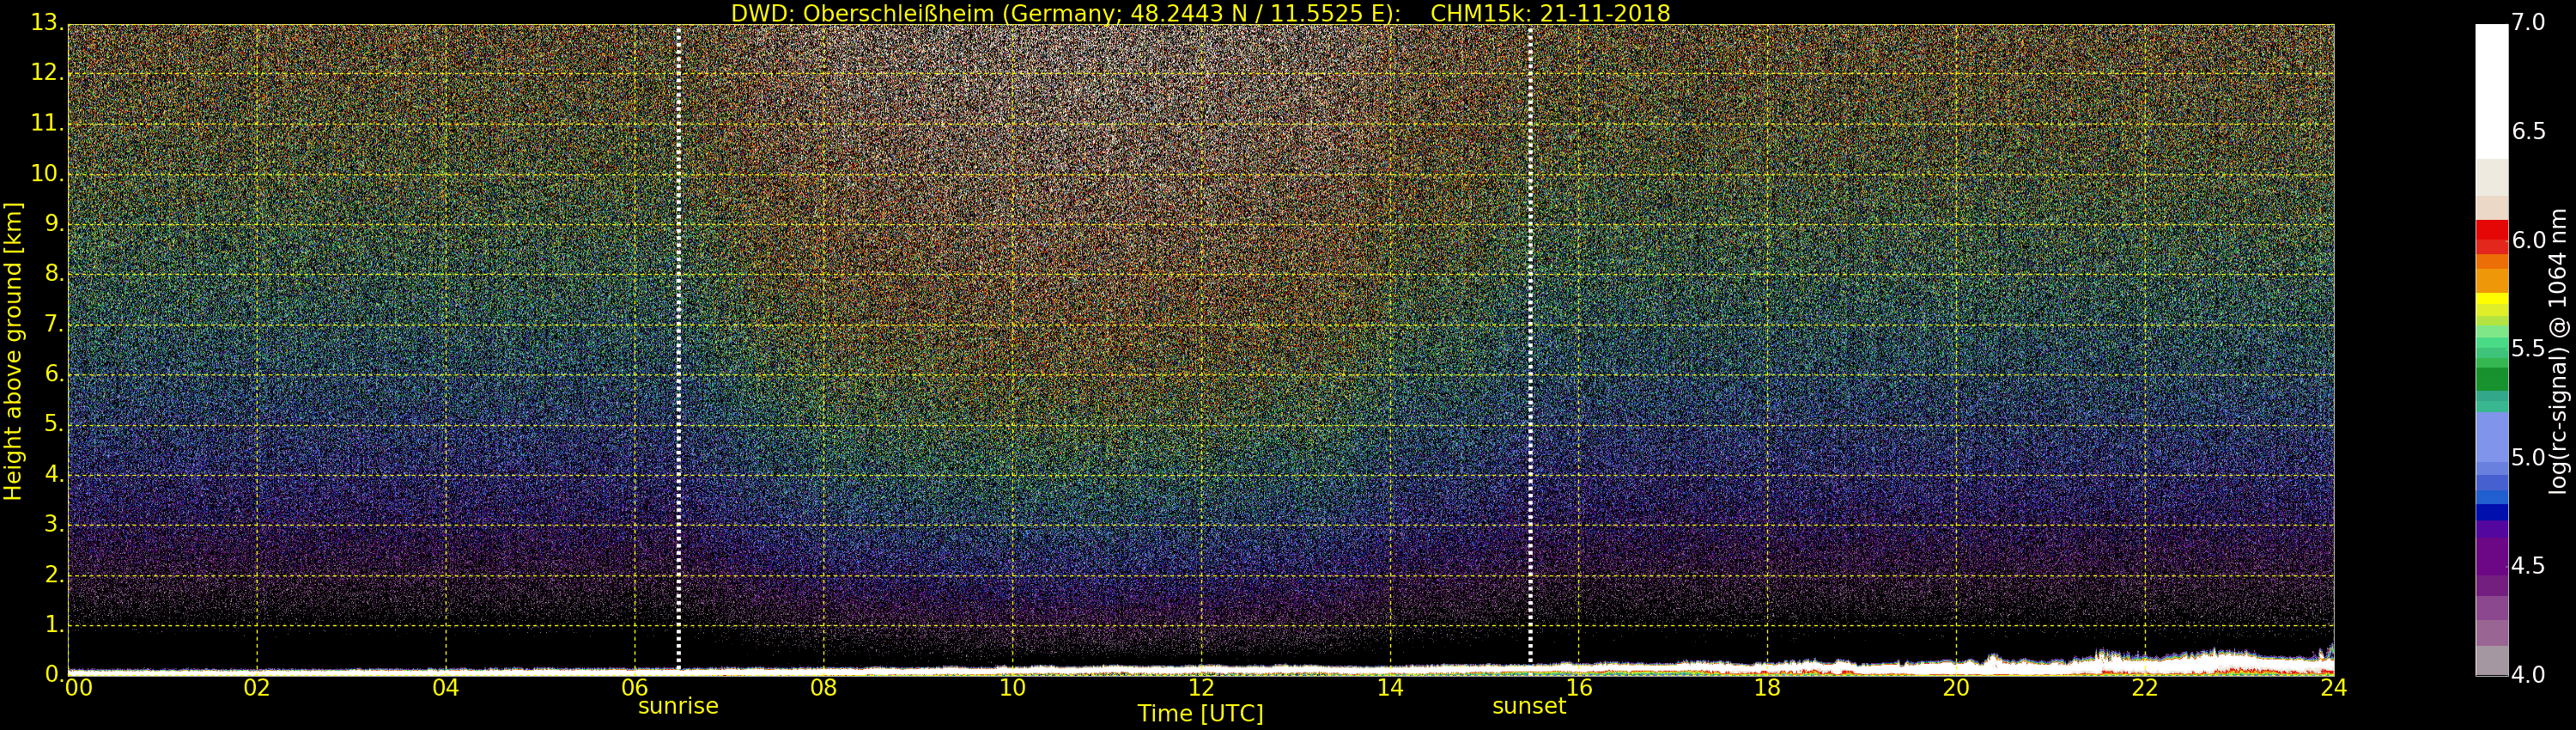Click the "6.5" colorbar tick label
This screenshot has height=730, width=2576.
coord(2528,131)
